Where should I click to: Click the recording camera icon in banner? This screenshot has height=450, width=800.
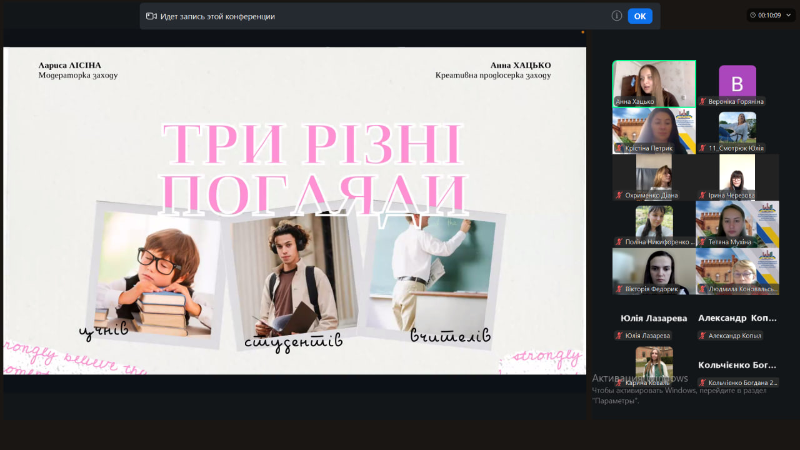click(x=151, y=16)
